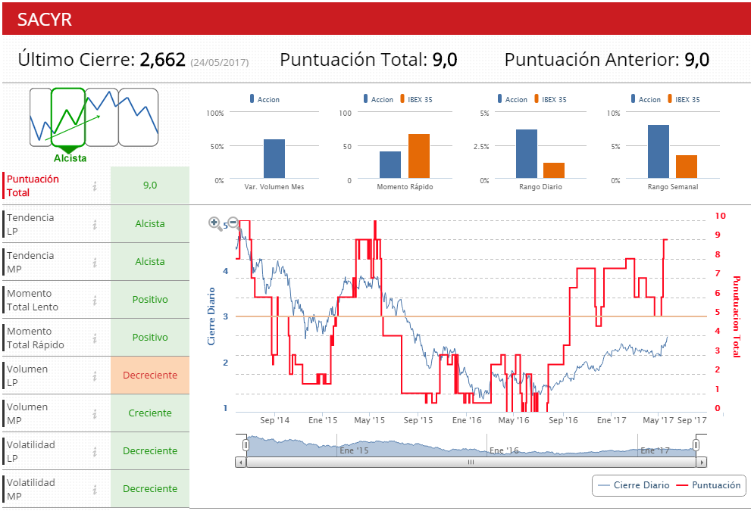Click the Volatilidad MP row label
Screen dimensions: 754x511
(x=31, y=489)
